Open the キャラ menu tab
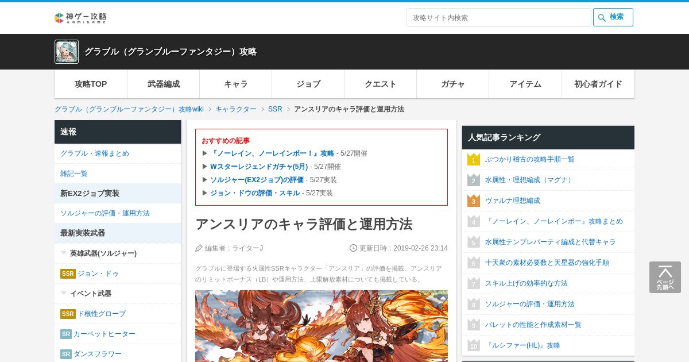Screen dimensions: 689x362 point(236,84)
